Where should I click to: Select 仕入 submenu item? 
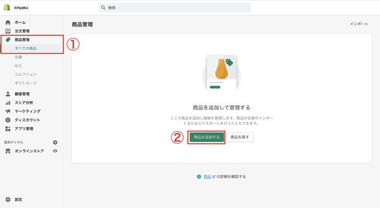[x=19, y=66]
